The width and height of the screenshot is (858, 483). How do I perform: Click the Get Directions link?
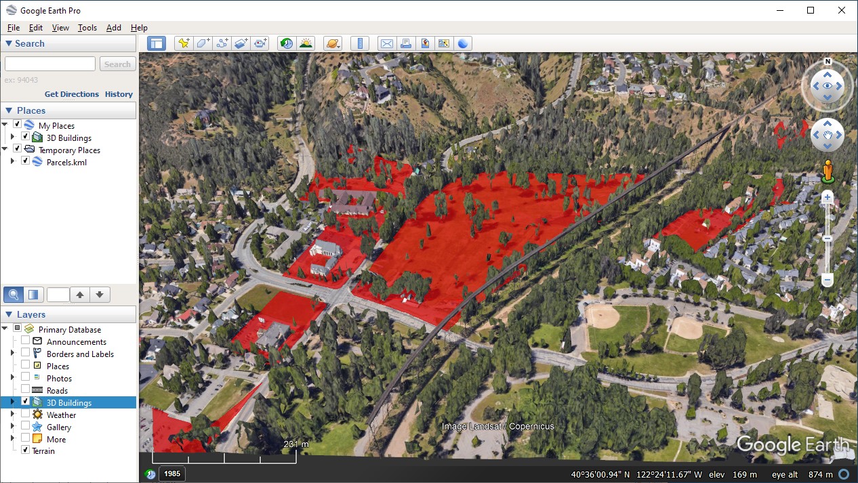[72, 94]
